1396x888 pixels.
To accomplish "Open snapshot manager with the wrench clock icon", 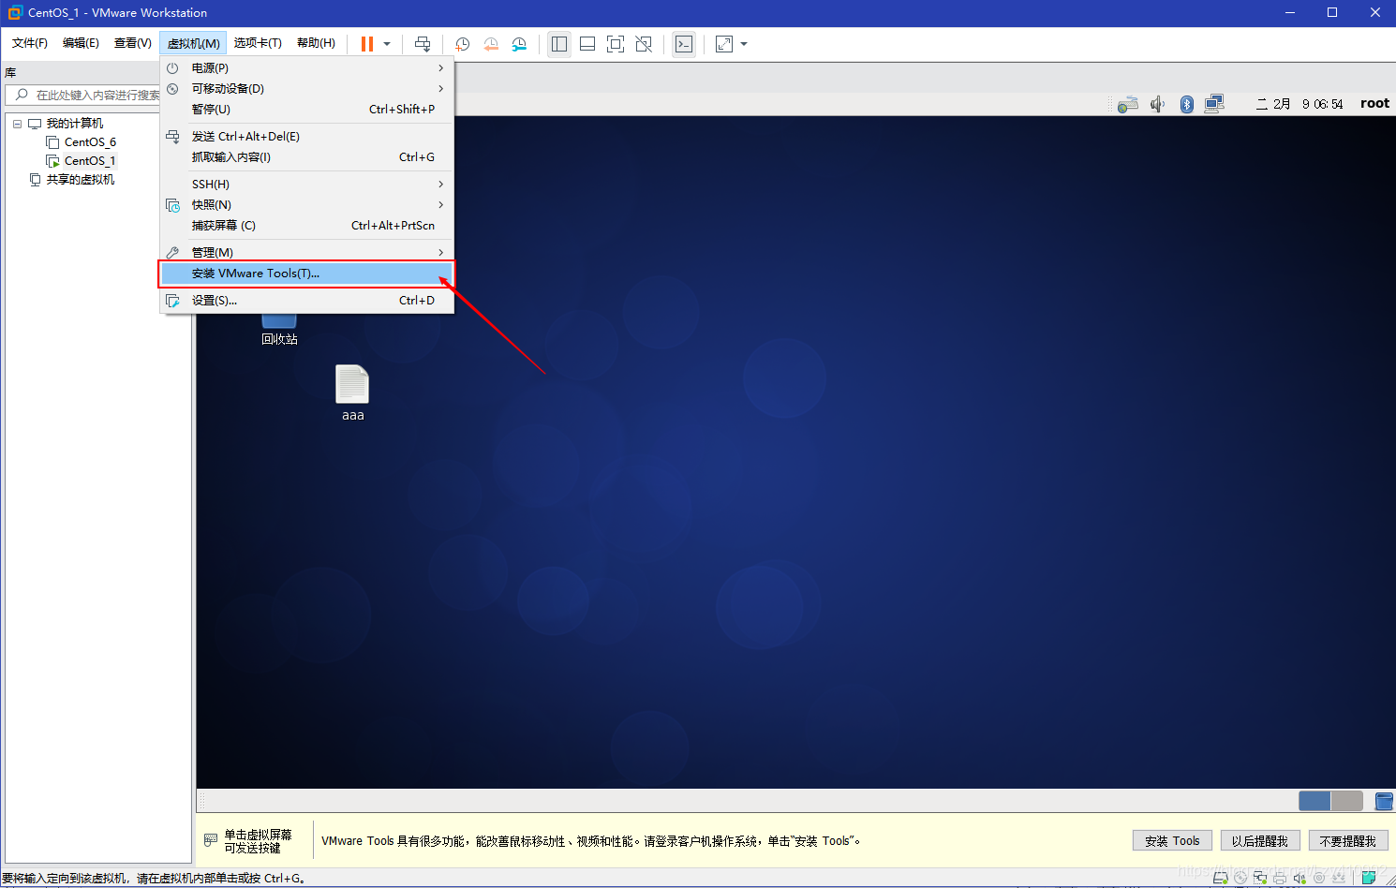I will coord(519,44).
